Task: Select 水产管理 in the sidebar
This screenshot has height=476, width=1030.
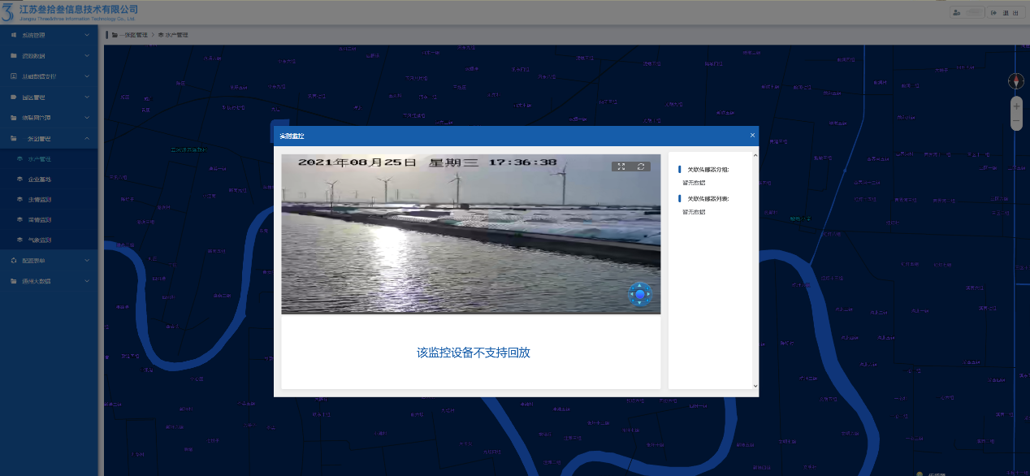Action: 39,159
